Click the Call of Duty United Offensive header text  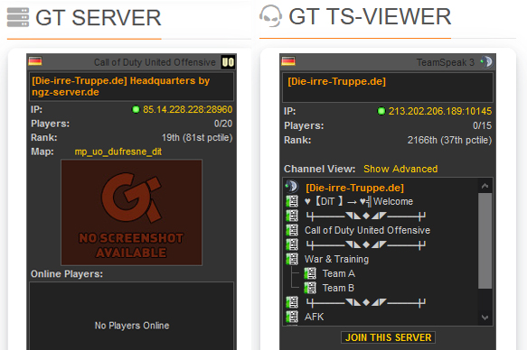coord(155,62)
